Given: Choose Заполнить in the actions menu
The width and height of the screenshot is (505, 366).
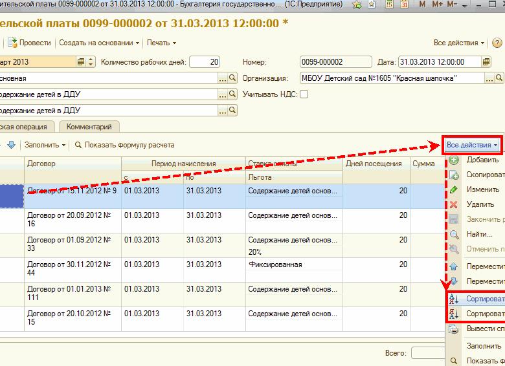Looking at the screenshot, I should (x=484, y=346).
